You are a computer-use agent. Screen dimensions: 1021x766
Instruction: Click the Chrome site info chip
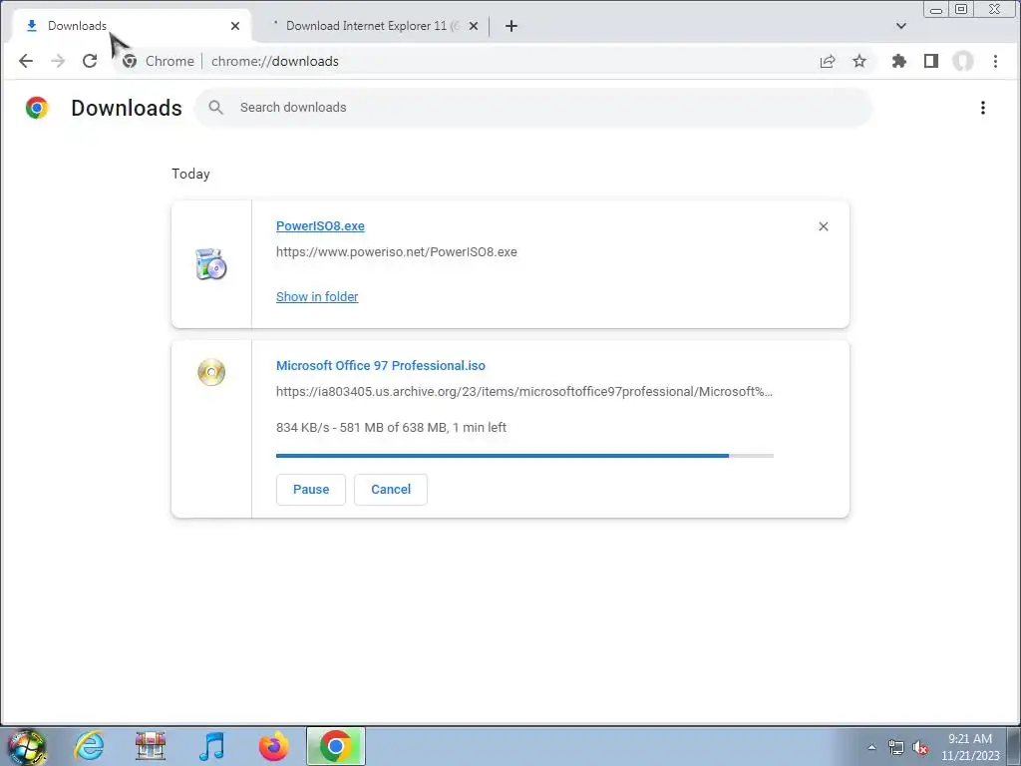[160, 61]
